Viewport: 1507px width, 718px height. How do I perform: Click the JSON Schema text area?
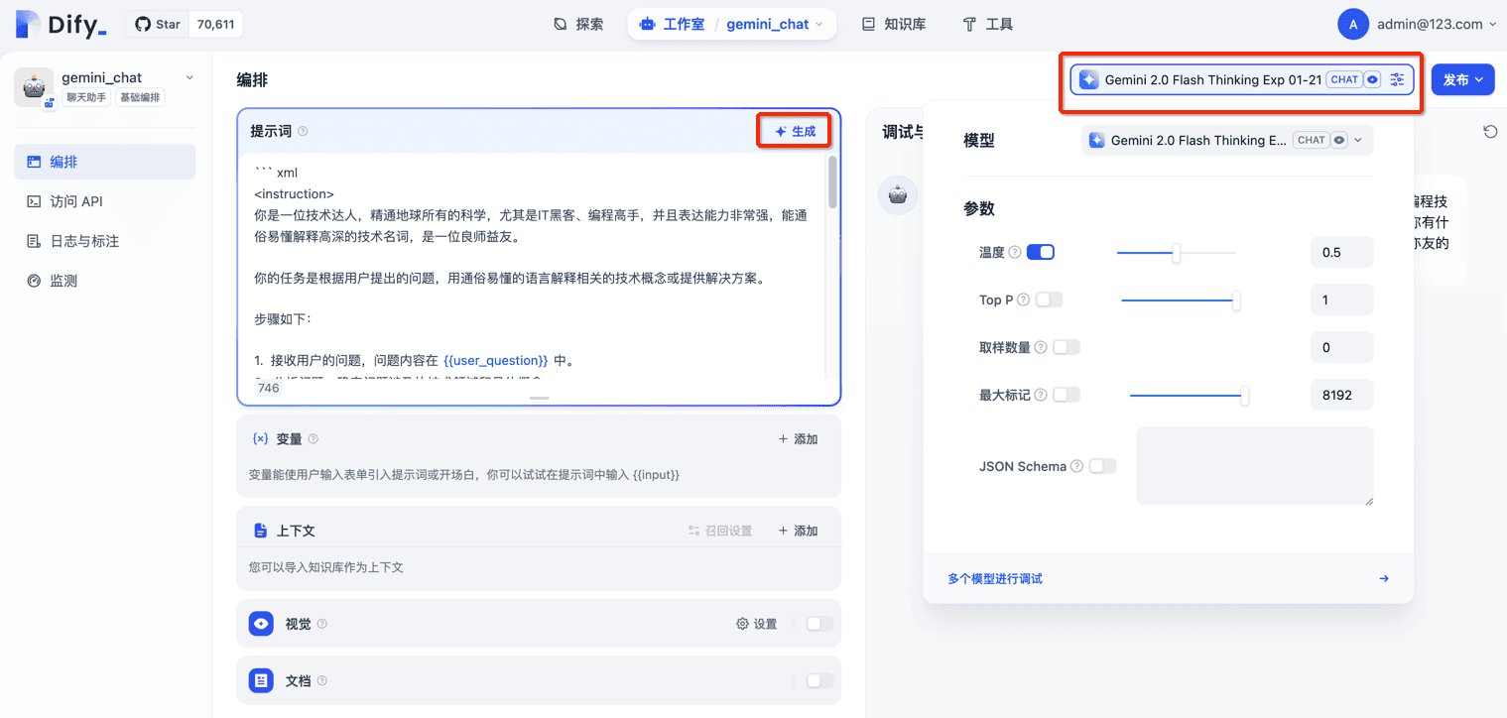[x=1255, y=466]
